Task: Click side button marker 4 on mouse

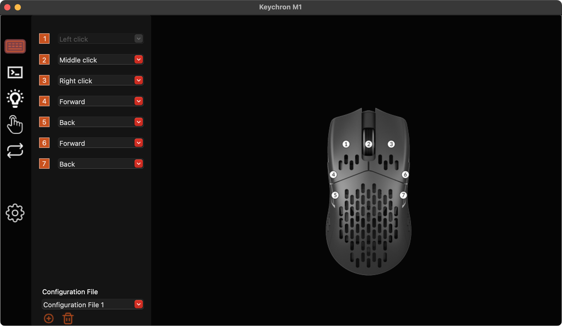Action: click(333, 174)
